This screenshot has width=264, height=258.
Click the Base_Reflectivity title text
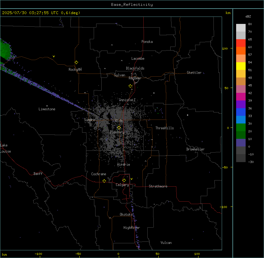click(132, 5)
